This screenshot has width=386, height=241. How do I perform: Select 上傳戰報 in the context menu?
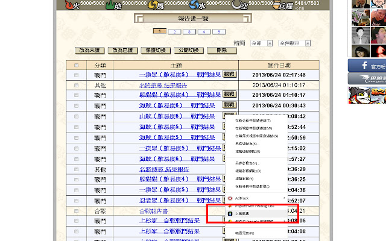(256, 213)
